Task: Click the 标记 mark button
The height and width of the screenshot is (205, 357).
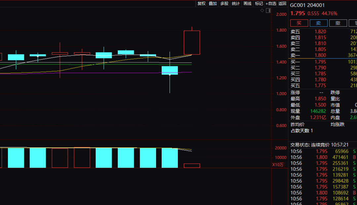Action: click(259, 3)
